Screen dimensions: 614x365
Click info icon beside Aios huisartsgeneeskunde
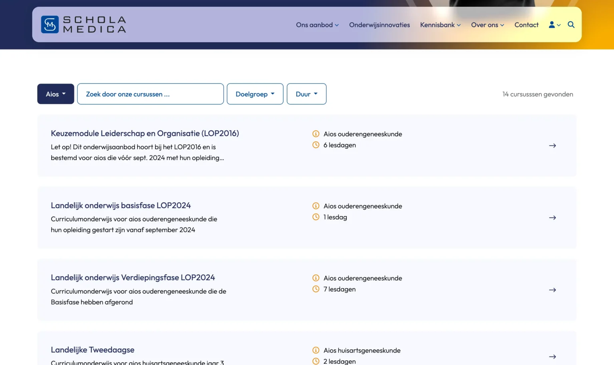click(316, 350)
